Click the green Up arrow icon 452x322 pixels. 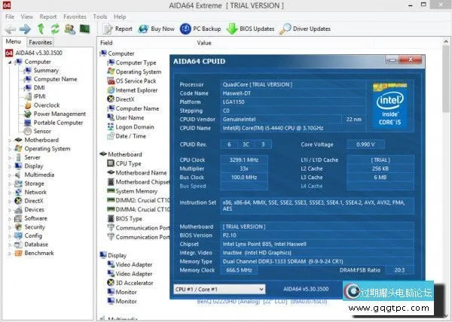coord(41,29)
